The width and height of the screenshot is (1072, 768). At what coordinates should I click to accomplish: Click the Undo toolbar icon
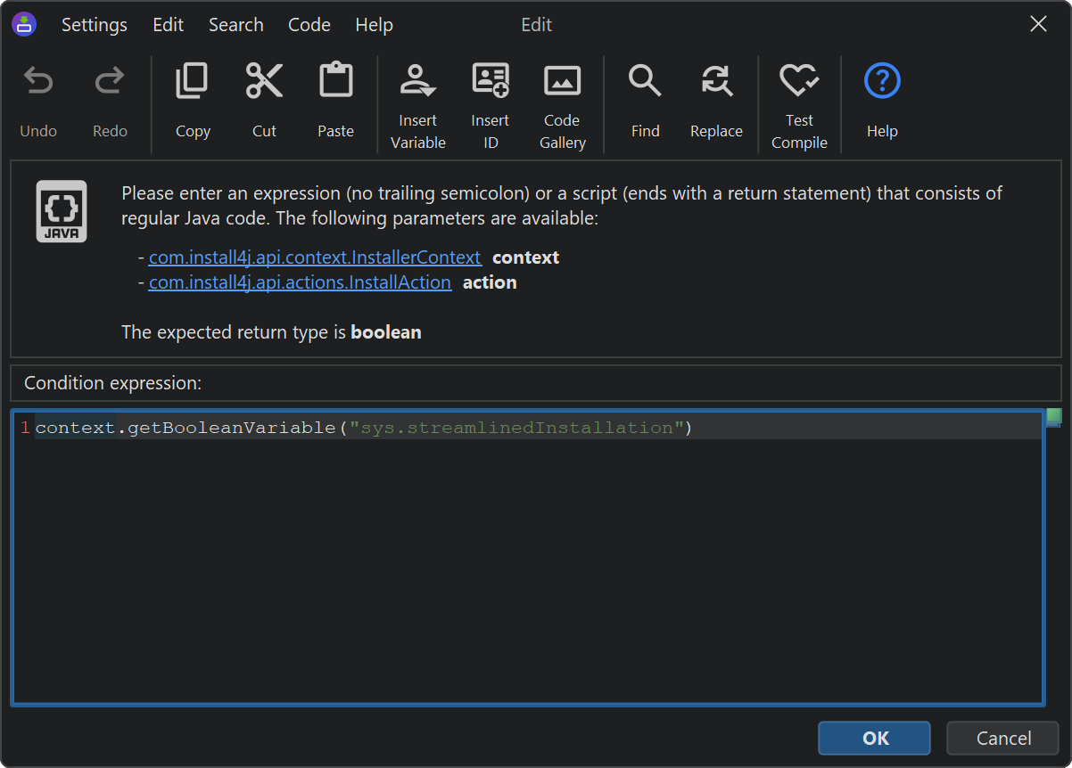coord(38,83)
